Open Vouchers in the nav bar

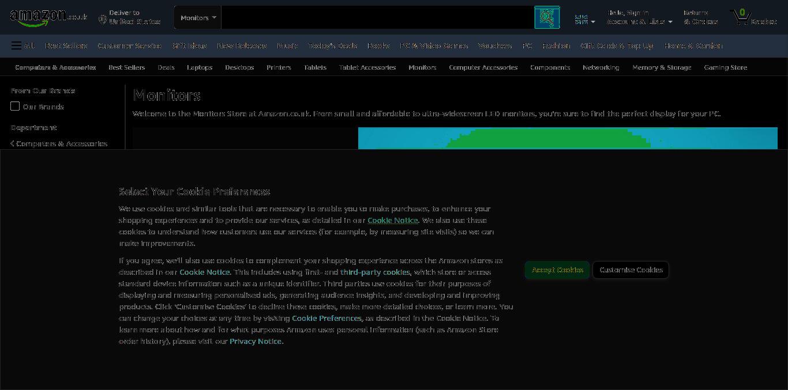point(495,46)
